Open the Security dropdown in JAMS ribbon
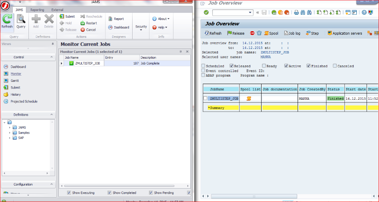 point(141,28)
